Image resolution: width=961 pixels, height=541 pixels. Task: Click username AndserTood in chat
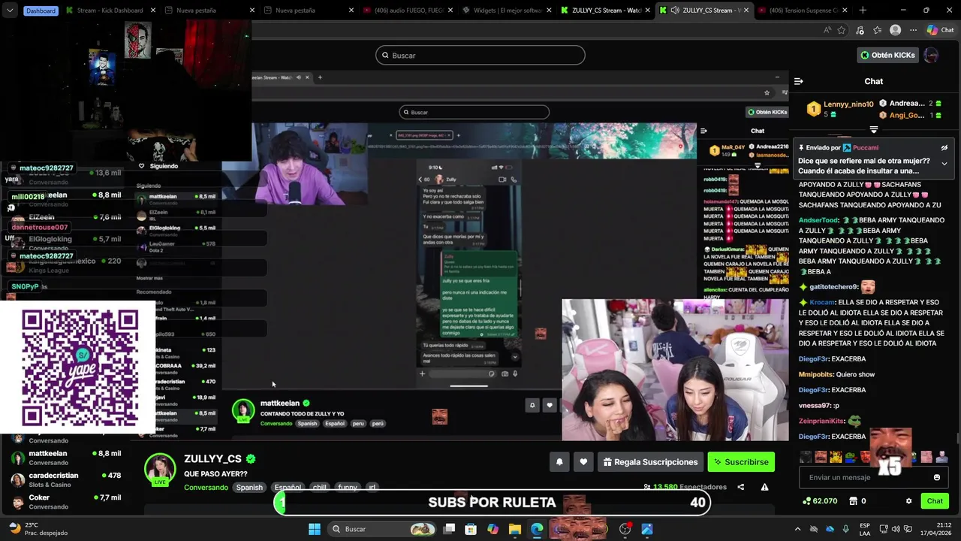[x=818, y=220]
